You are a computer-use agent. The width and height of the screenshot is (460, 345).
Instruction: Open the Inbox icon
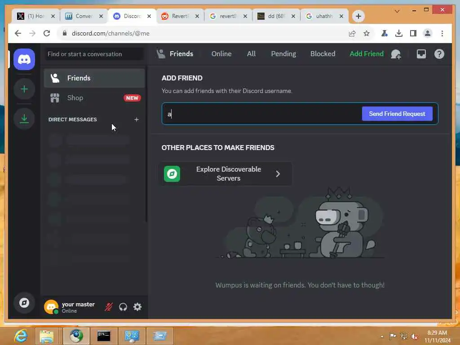coord(421,54)
